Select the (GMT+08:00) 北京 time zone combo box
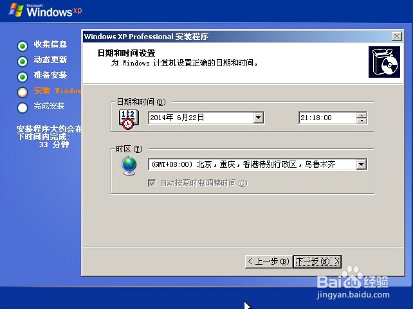Screen dimensions: 413x309 click(x=257, y=164)
